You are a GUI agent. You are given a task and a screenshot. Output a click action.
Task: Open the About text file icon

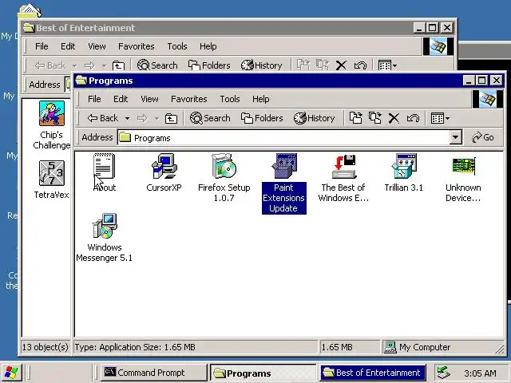pos(105,166)
